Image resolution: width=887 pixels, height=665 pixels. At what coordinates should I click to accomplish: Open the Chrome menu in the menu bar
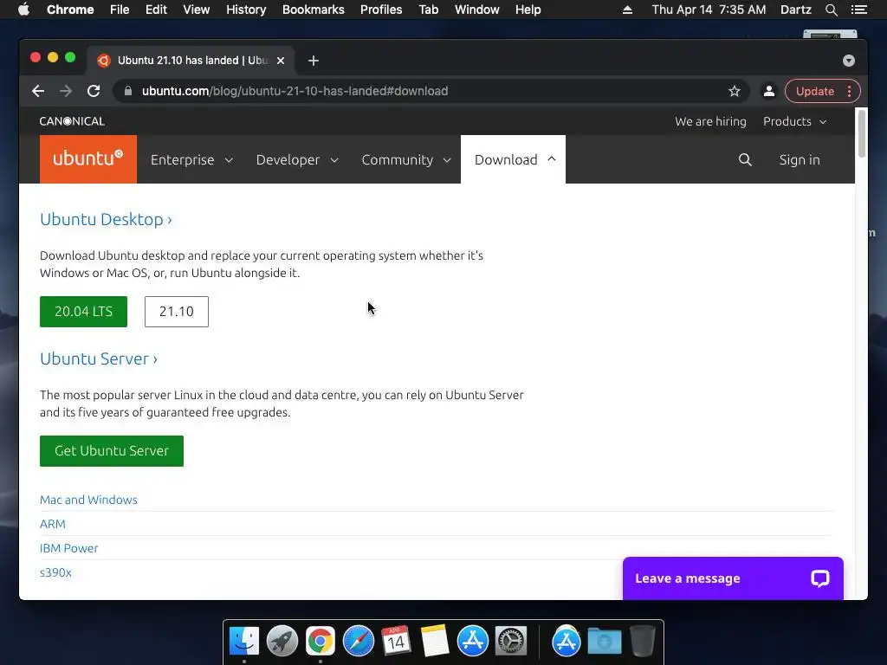pos(70,10)
